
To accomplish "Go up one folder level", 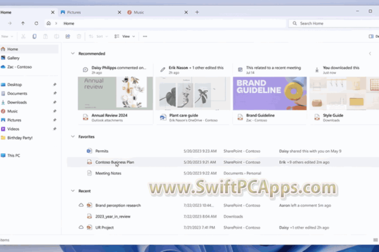I will tap(23, 24).
